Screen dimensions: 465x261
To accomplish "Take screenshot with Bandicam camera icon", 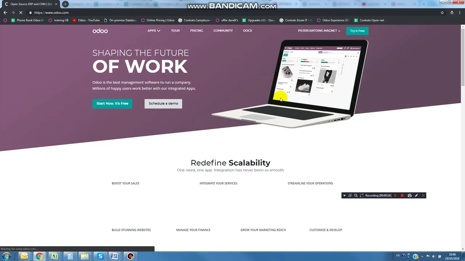I will [x=409, y=195].
